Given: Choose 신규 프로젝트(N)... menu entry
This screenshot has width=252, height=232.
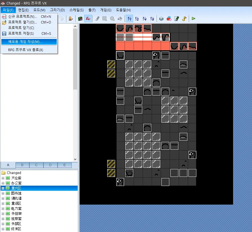Looking at the screenshot, I should click(29, 17).
